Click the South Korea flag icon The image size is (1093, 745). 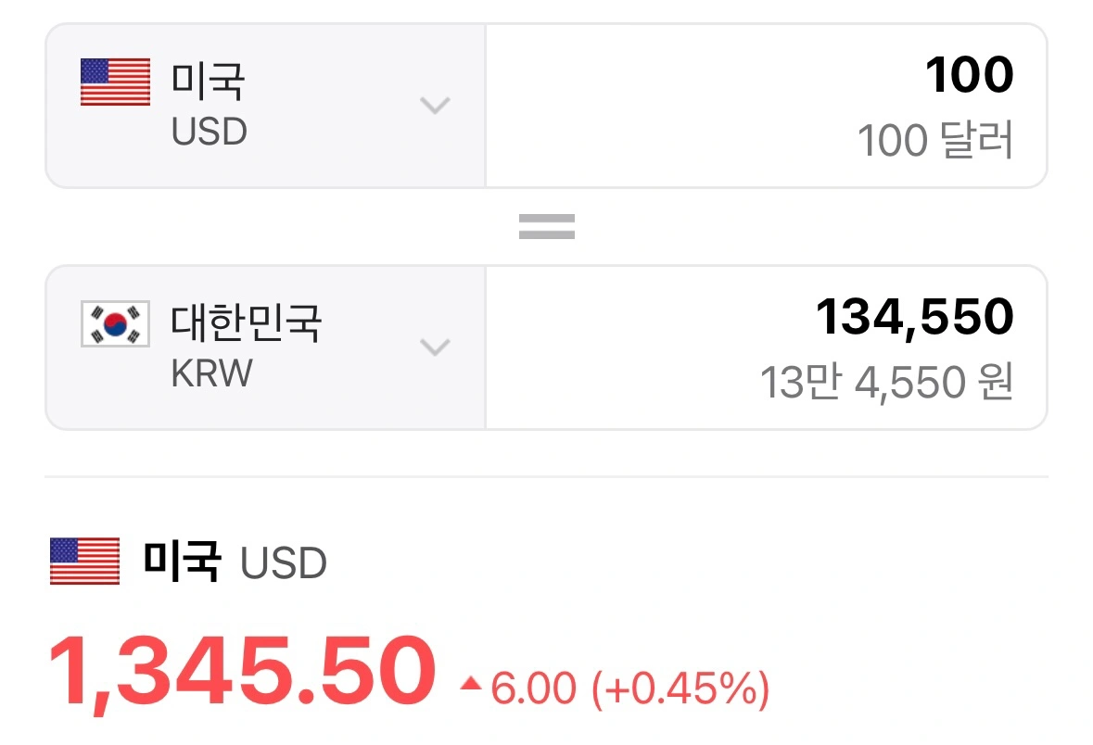point(115,324)
